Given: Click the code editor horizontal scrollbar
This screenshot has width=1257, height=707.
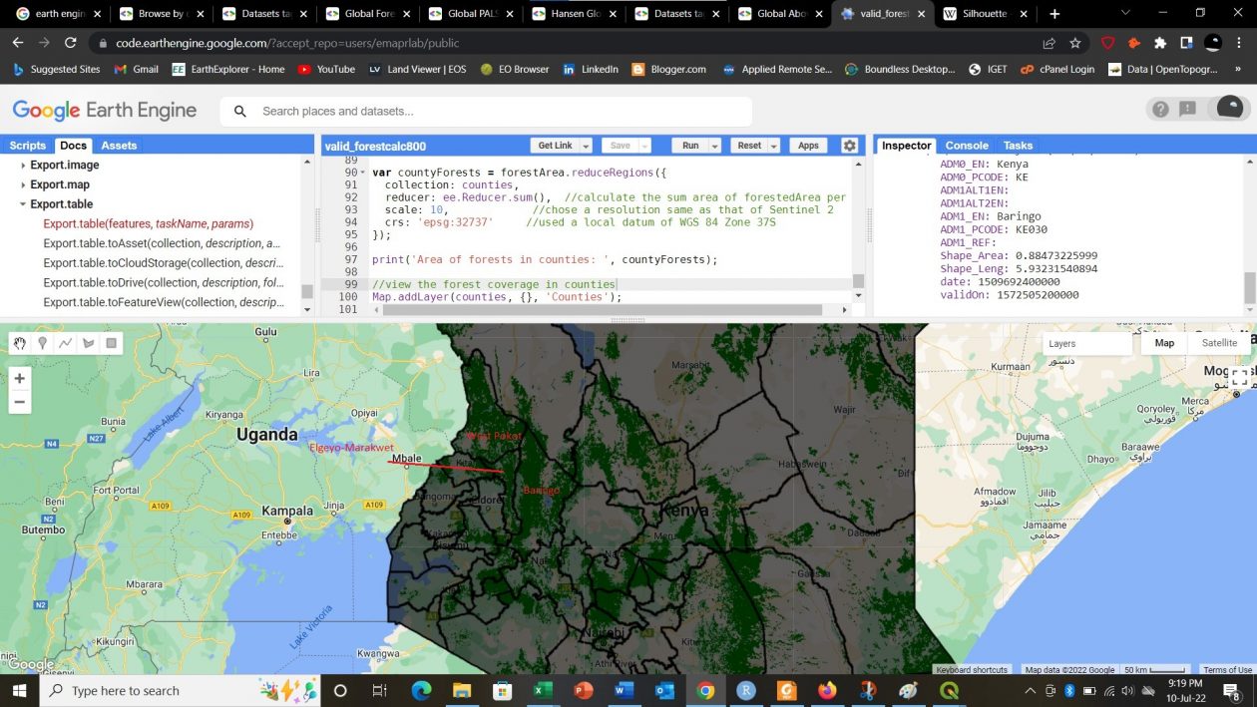Looking at the screenshot, I should 602,310.
